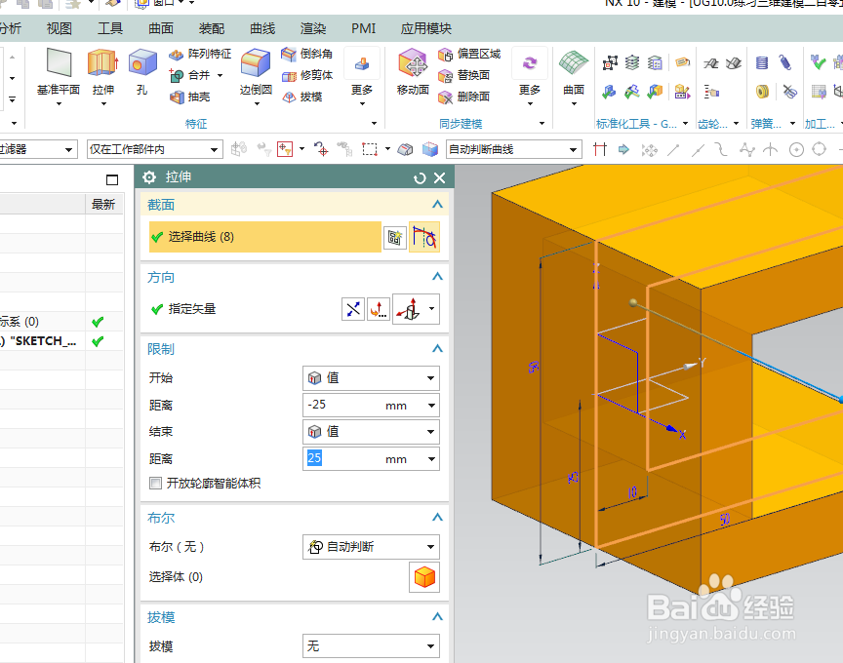Viewport: 843px width, 663px height.
Task: Collapse the 布尔 section header
Action: [x=437, y=518]
